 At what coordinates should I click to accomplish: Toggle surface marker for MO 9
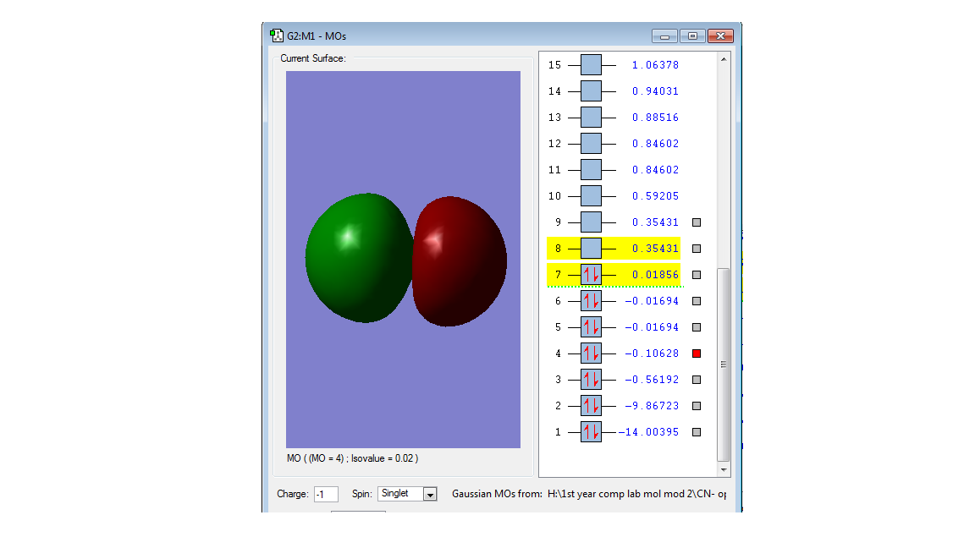tap(697, 222)
